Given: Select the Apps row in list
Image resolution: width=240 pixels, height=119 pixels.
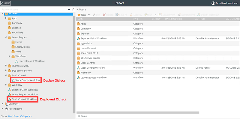Looking at the screenshot, I should click(158, 24).
